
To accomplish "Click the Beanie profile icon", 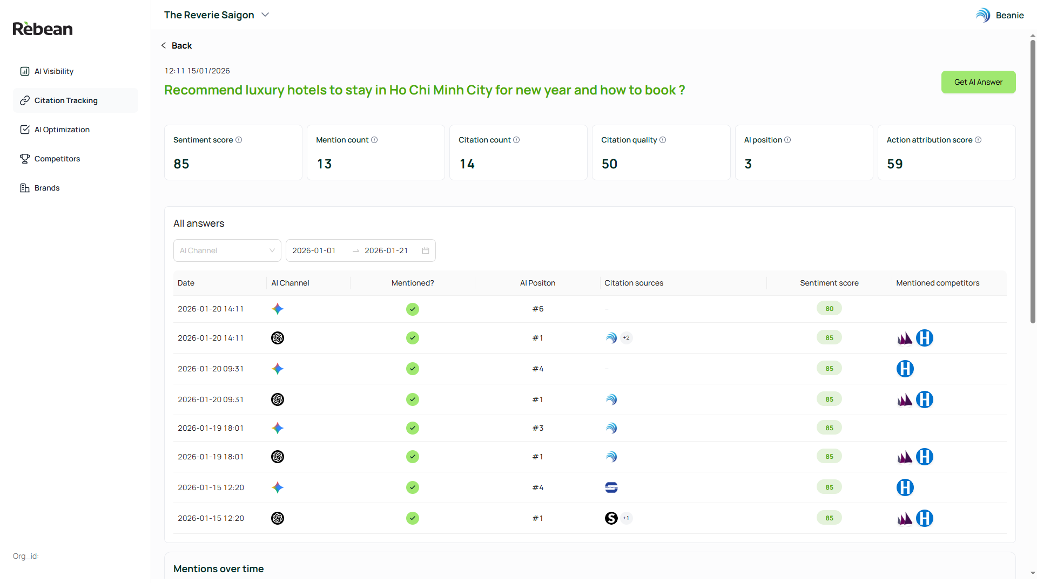I will pyautogui.click(x=983, y=15).
